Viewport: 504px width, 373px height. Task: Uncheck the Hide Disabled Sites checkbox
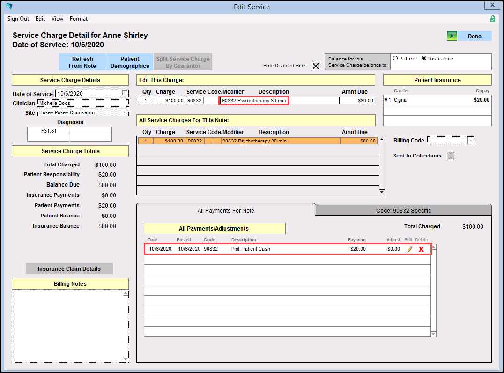(x=316, y=66)
